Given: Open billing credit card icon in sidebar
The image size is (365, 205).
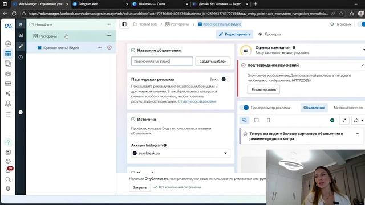Looking at the screenshot, I should (8, 84).
